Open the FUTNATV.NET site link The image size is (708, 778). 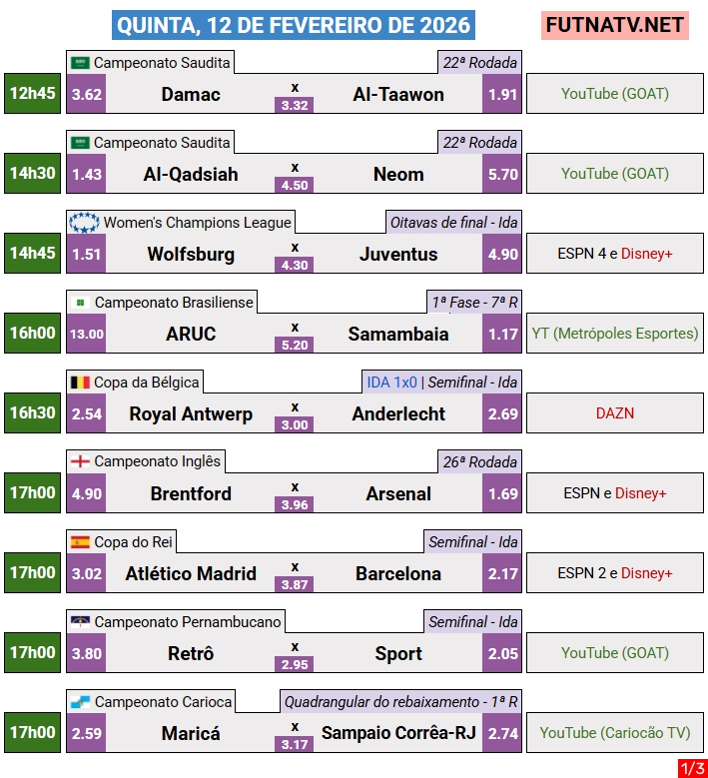click(615, 25)
